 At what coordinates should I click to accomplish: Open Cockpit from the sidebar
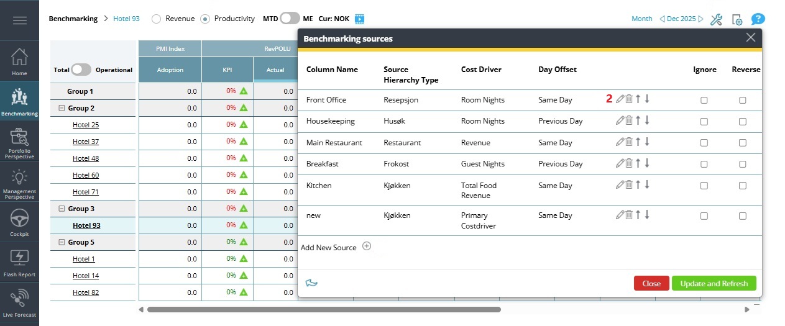coord(19,223)
